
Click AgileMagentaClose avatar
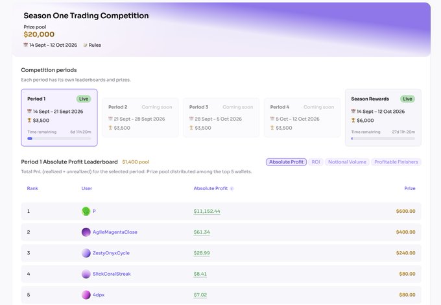pyautogui.click(x=86, y=232)
